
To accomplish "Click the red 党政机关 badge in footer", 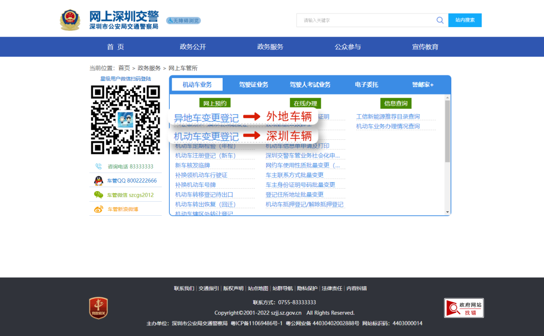I will pos(99,308).
